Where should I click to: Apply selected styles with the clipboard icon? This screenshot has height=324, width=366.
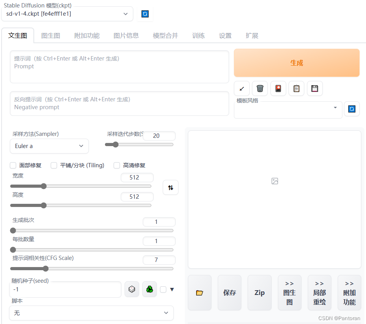pyautogui.click(x=296, y=89)
